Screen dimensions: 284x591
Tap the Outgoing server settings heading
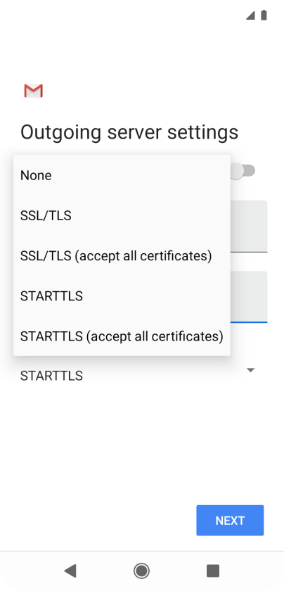click(x=129, y=133)
